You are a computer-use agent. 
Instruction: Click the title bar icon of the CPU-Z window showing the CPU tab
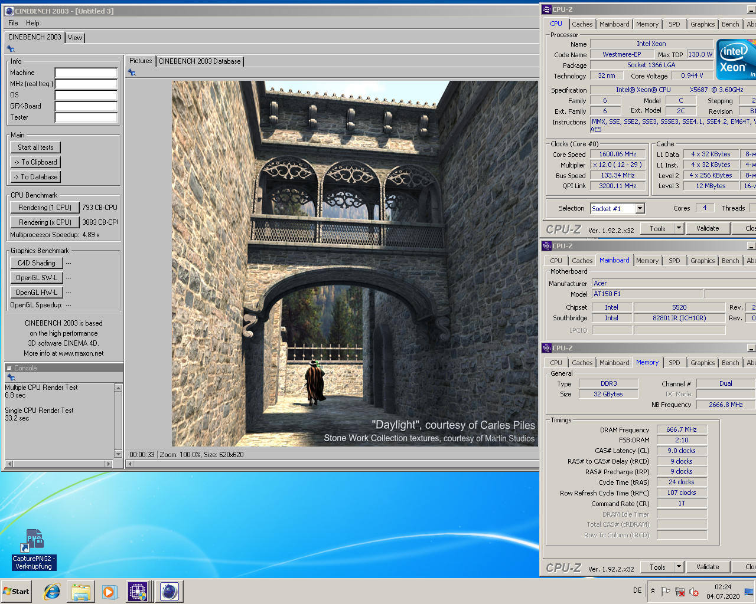[547, 9]
